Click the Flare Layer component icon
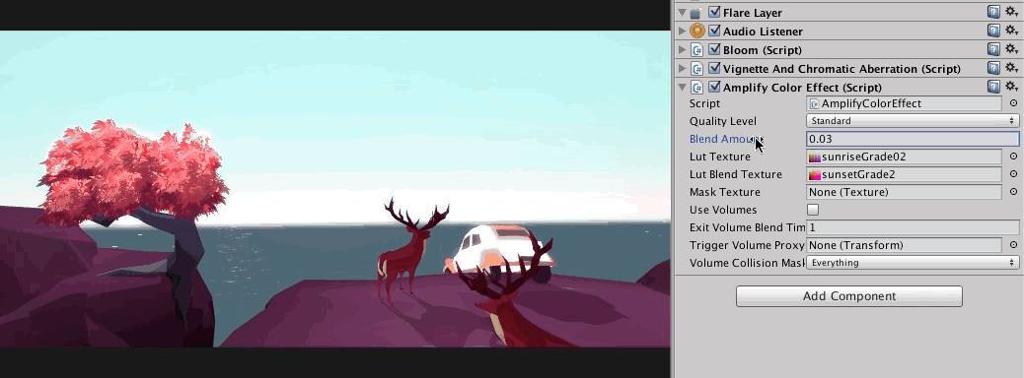 coord(696,13)
